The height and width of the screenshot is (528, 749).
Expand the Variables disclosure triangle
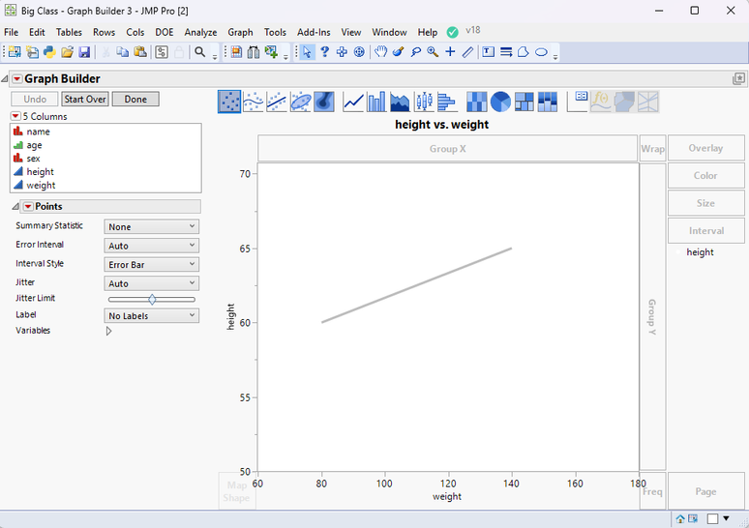108,331
